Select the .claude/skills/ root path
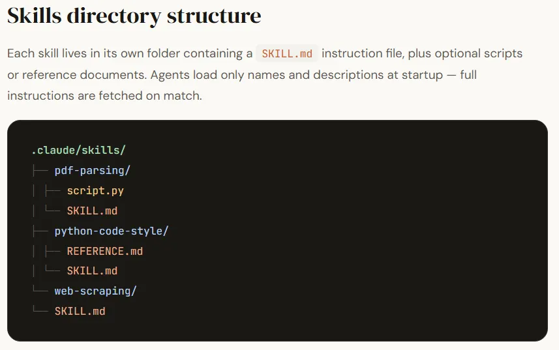 pos(78,151)
